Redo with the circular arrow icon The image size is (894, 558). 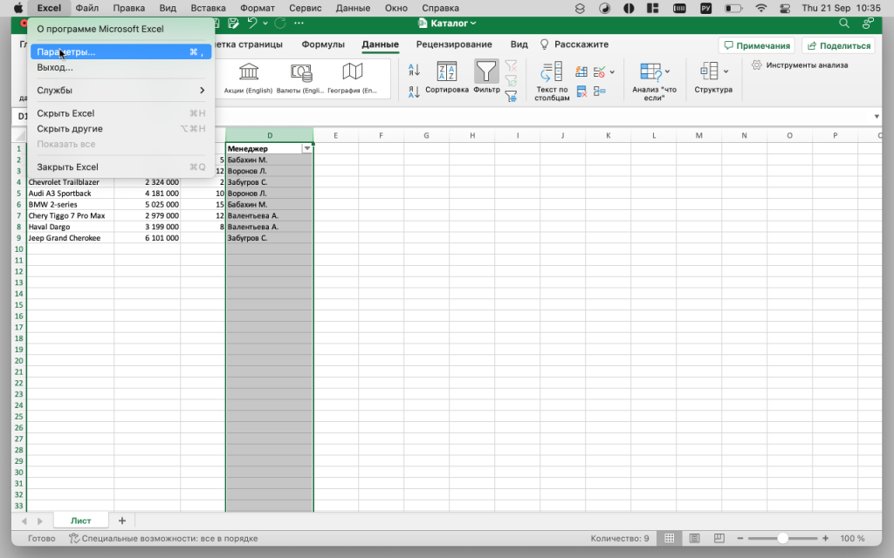[280, 24]
